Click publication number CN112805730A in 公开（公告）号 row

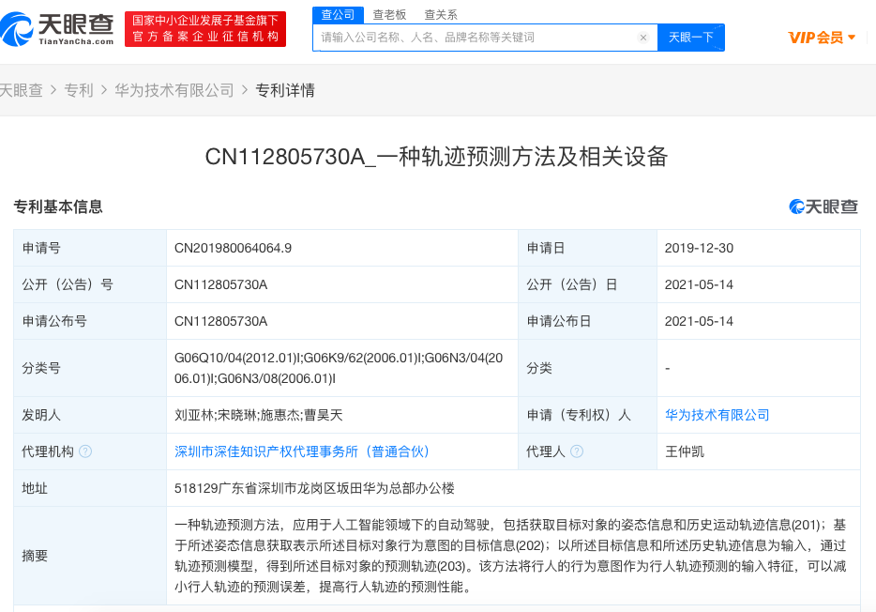[x=220, y=284]
